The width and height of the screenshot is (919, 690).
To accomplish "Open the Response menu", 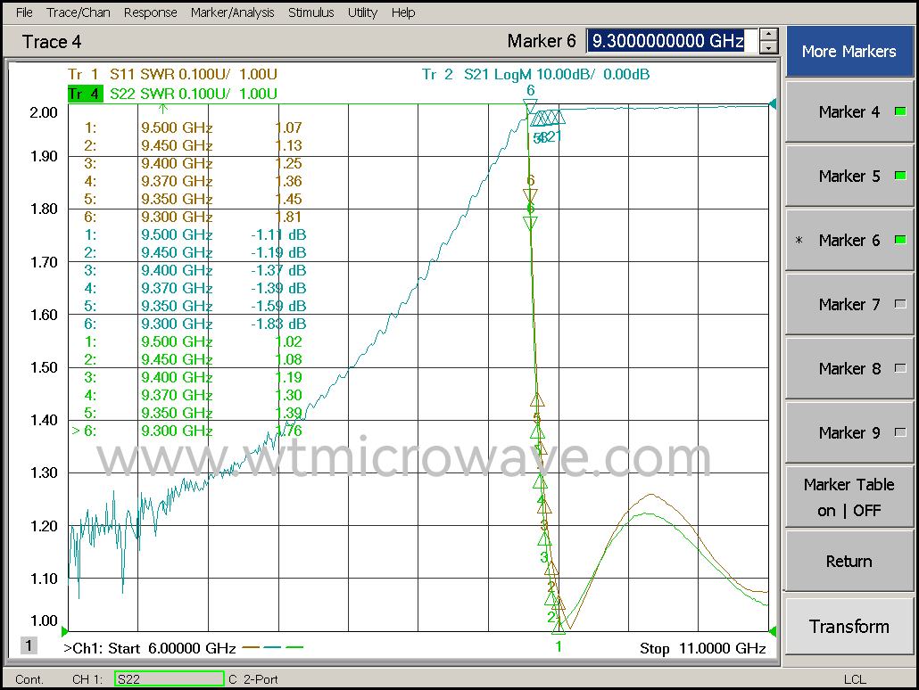I will pos(150,12).
